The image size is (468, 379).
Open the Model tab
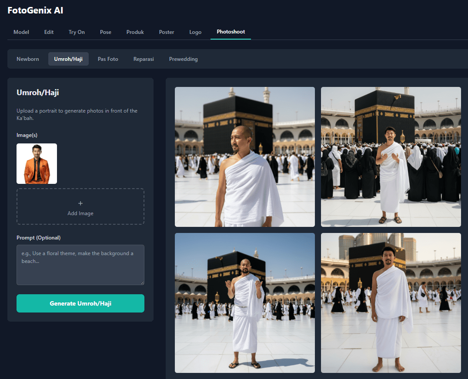(21, 32)
